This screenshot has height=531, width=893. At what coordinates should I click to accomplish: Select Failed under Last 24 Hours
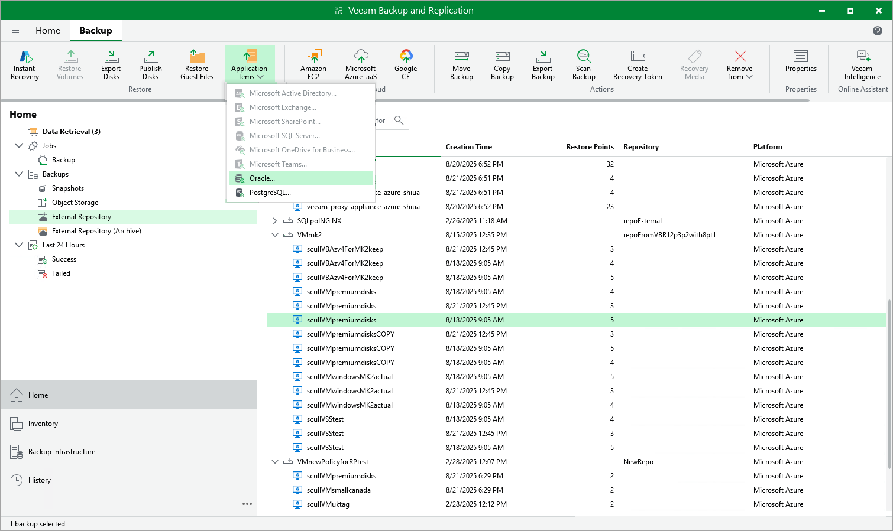[61, 273]
